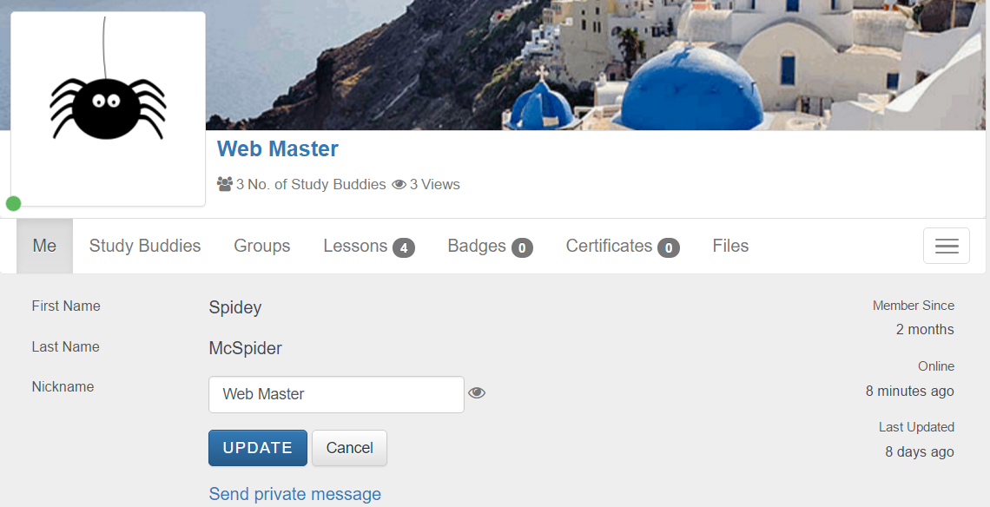Open the Files tab
Image resolution: width=990 pixels, height=507 pixels.
click(730, 246)
